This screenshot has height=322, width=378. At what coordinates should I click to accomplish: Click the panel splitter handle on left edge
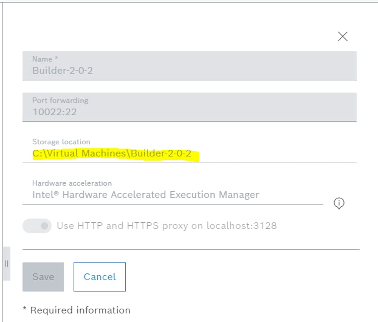pyautogui.click(x=6, y=263)
